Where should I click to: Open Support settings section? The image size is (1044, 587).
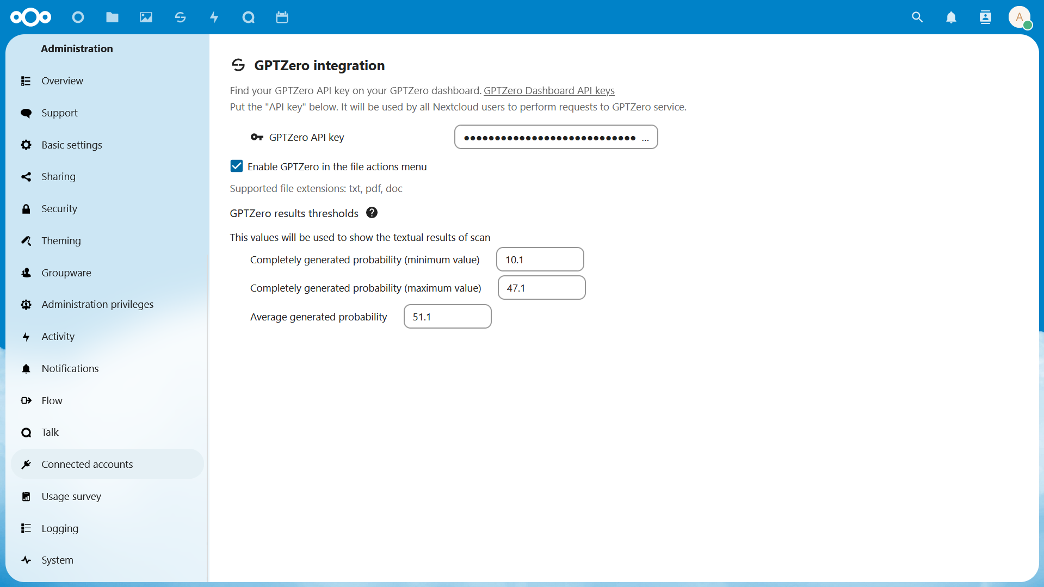click(x=107, y=113)
